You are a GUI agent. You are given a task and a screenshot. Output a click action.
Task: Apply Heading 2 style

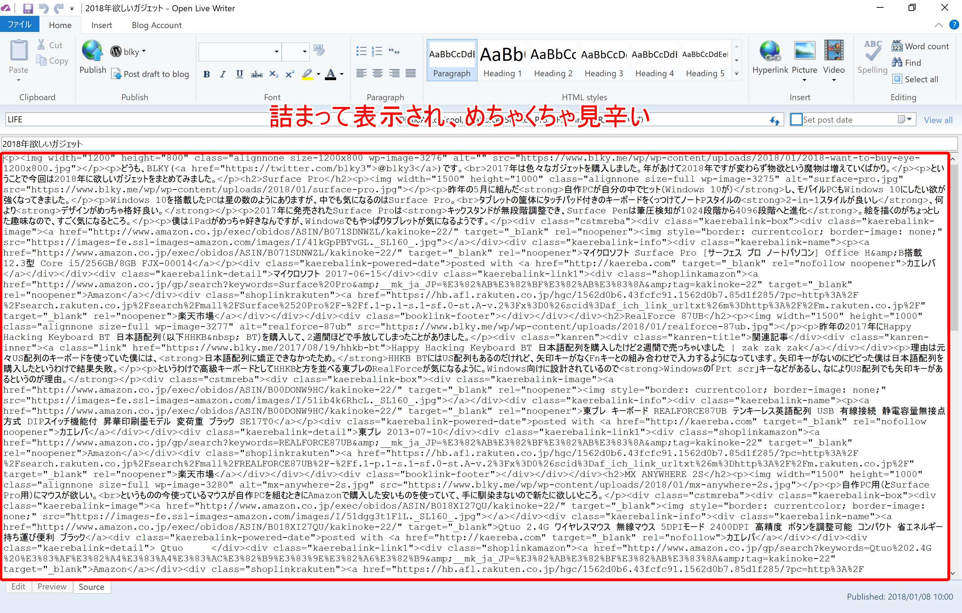point(553,60)
